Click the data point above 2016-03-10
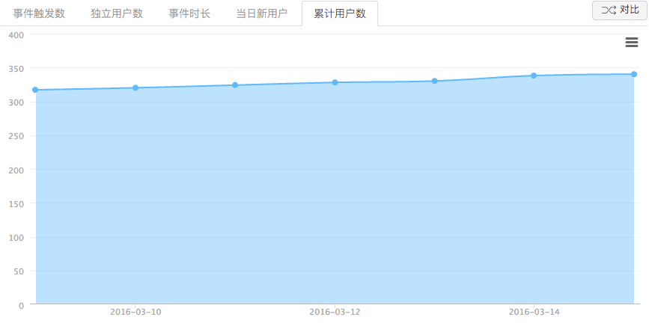The width and height of the screenshot is (649, 323). click(135, 87)
